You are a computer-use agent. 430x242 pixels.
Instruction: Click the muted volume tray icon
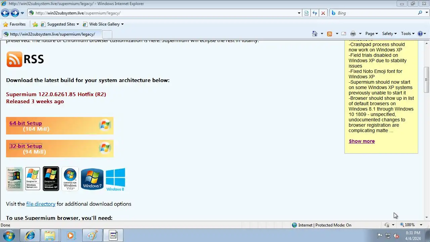(396, 236)
